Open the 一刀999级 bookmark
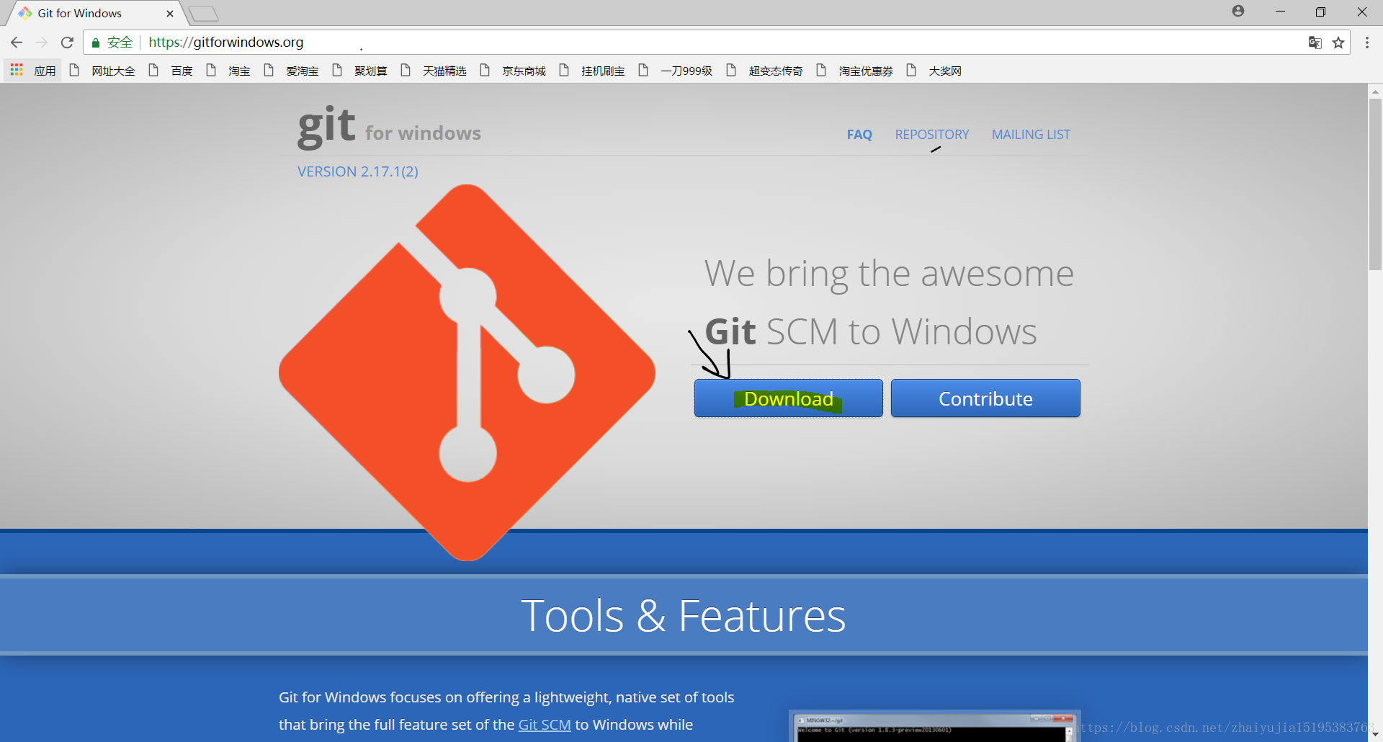1383x742 pixels. pos(676,71)
